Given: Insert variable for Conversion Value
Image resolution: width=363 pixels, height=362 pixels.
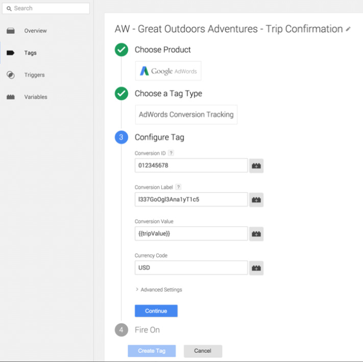Looking at the screenshot, I should click(x=256, y=234).
